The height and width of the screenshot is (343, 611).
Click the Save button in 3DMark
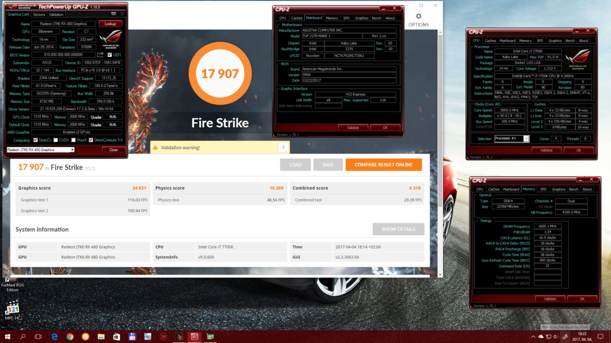[x=328, y=165]
